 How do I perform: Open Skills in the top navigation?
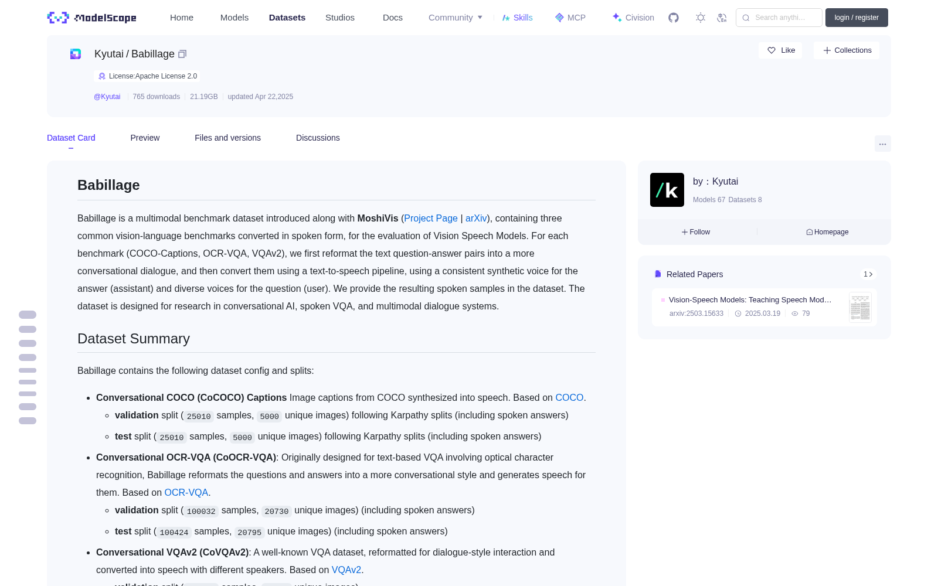517,18
